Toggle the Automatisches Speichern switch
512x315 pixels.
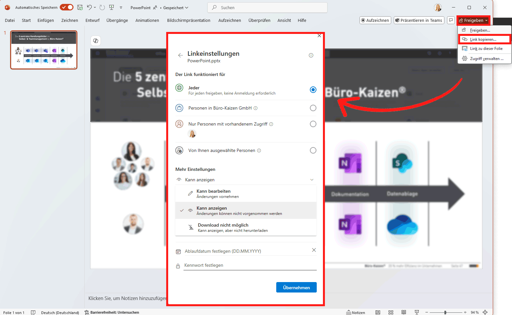pyautogui.click(x=67, y=7)
